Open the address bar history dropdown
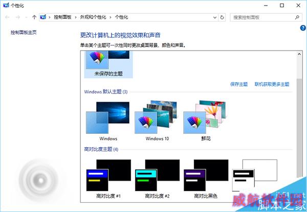This screenshot has width=307, height=212. (215, 17)
